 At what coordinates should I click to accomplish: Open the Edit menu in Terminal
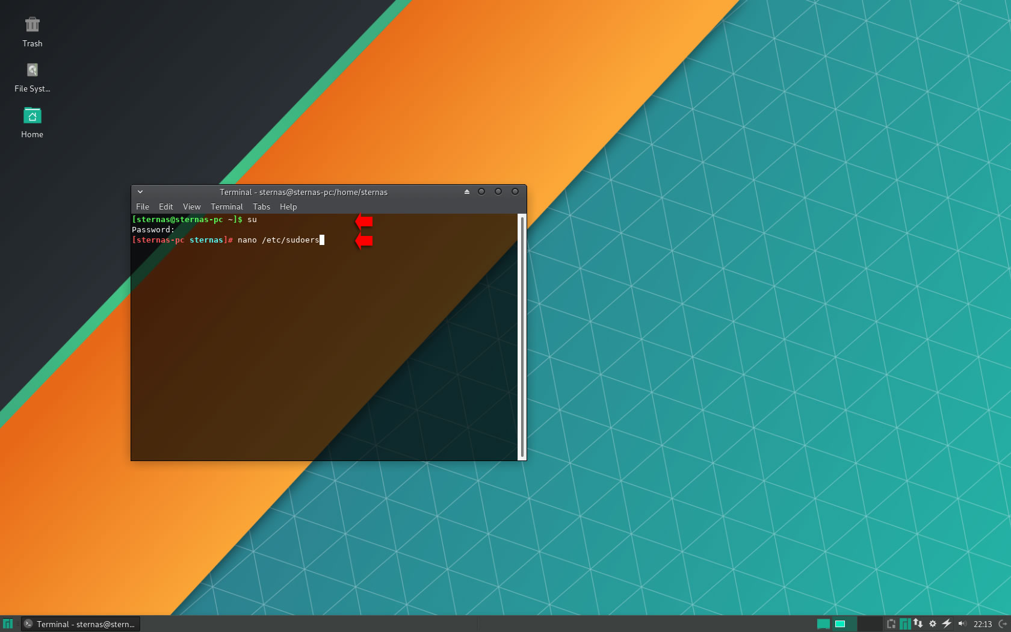click(x=165, y=206)
